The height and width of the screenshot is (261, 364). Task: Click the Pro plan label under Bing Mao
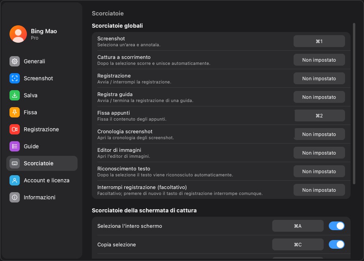(x=34, y=38)
